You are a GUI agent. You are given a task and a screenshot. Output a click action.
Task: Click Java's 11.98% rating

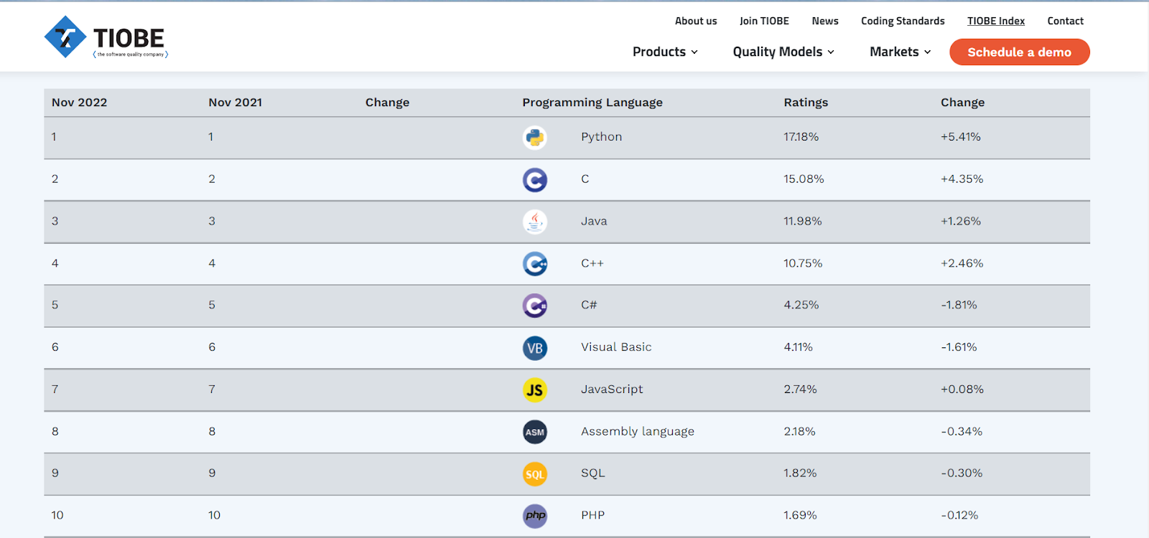click(803, 221)
